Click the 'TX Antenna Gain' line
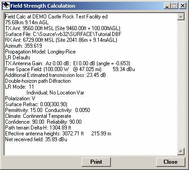Image resolution: width=189 pixels, height=170 pixels. [x=67, y=63]
